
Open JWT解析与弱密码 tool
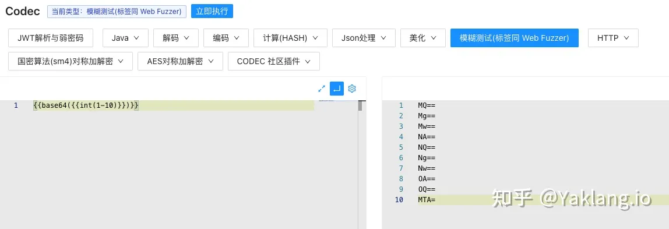[x=51, y=38]
